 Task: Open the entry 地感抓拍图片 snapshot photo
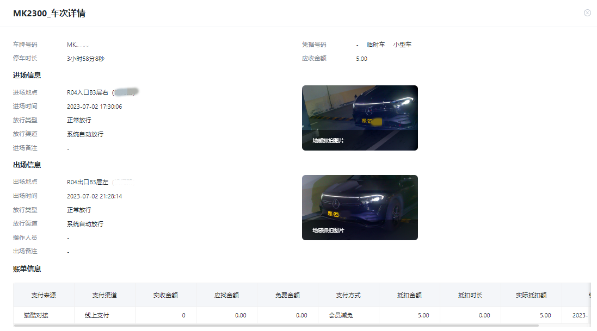tap(360, 117)
